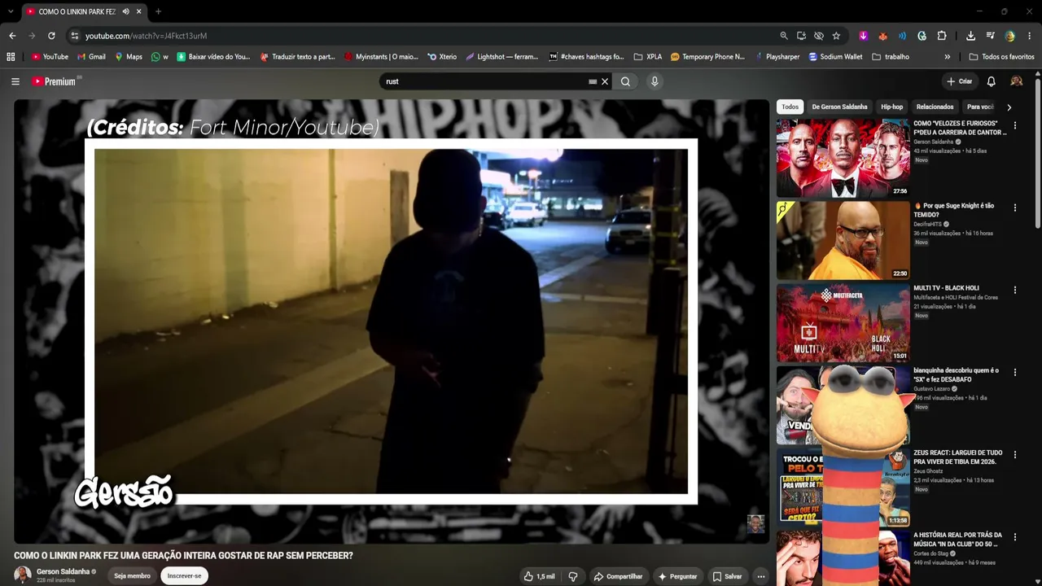
Task: Open the on-screen keyboard icon in the search box
Action: pos(593,81)
